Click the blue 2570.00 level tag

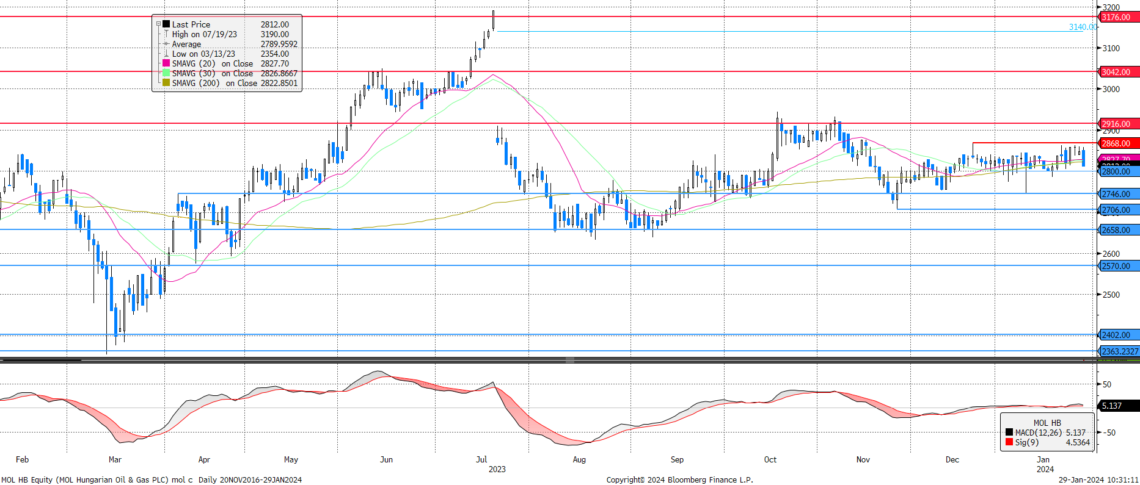pyautogui.click(x=1119, y=266)
